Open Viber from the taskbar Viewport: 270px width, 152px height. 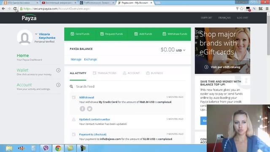click(x=46, y=148)
